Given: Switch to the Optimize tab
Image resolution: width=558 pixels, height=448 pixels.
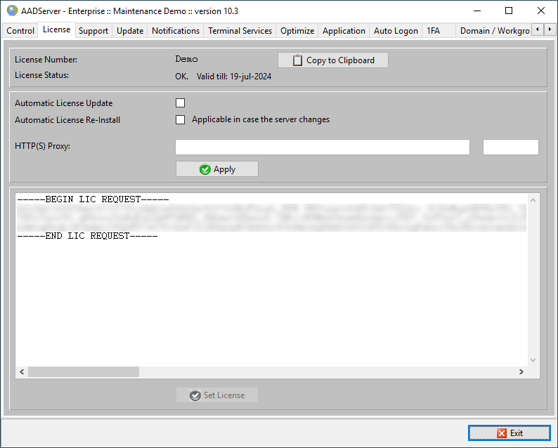Looking at the screenshot, I should [297, 31].
